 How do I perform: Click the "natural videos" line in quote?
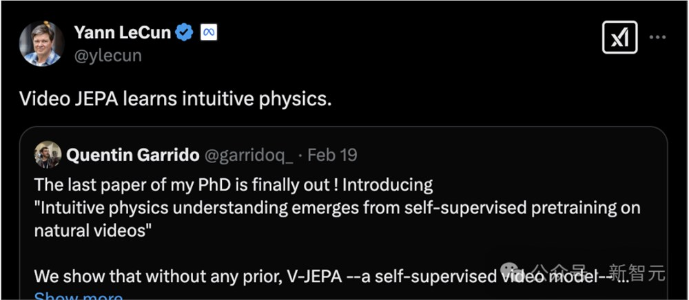click(x=93, y=230)
